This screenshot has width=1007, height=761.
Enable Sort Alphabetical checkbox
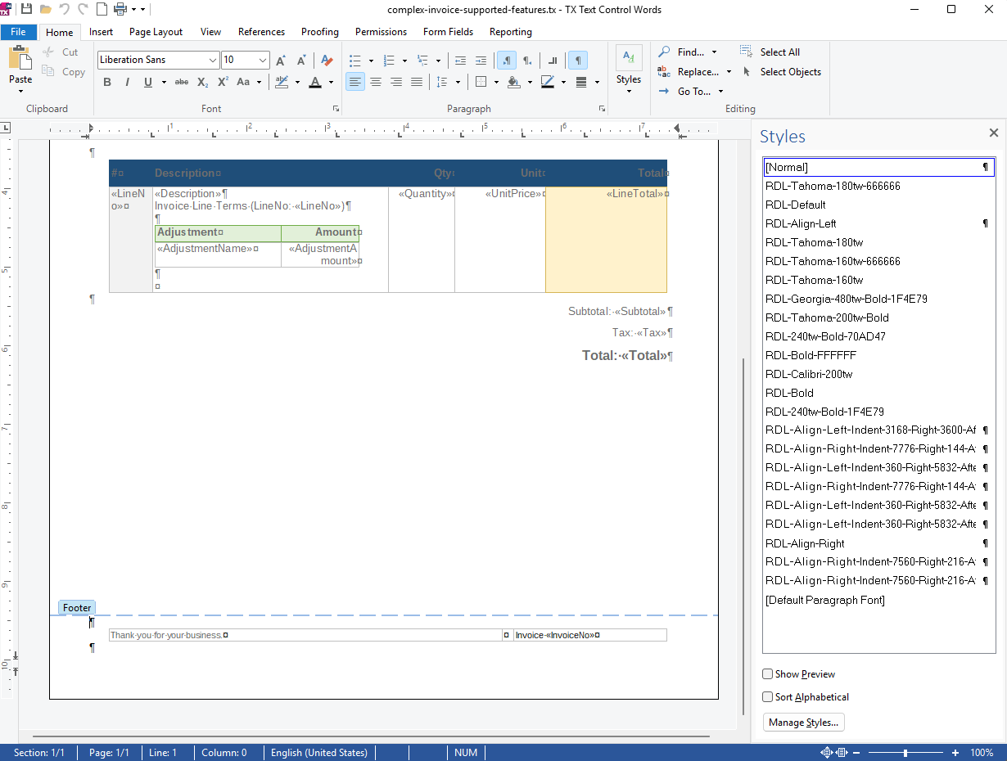(x=768, y=697)
